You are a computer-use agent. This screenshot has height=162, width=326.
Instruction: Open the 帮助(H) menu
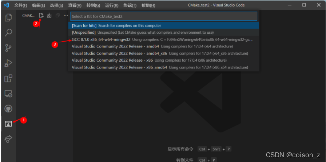[x=148, y=5]
